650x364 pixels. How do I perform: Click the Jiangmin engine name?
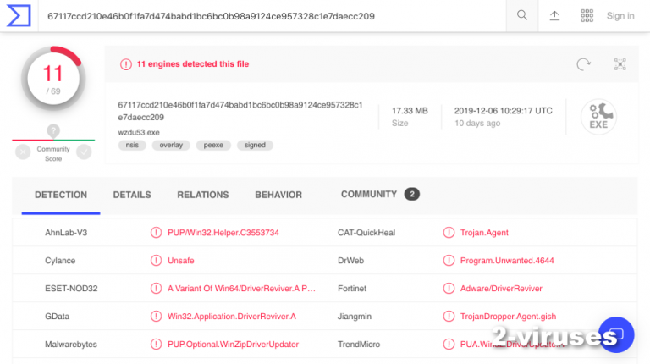[355, 317]
